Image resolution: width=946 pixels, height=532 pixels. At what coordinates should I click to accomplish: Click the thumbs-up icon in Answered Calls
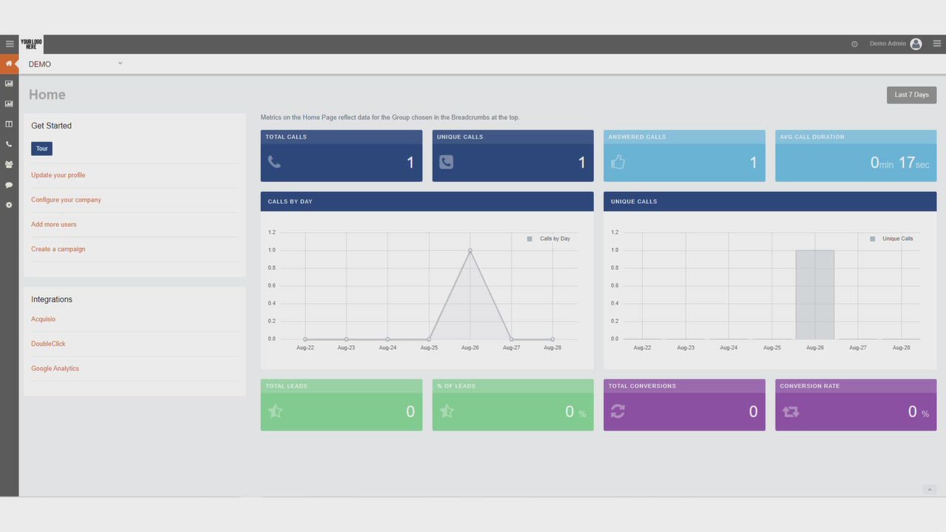click(x=618, y=162)
